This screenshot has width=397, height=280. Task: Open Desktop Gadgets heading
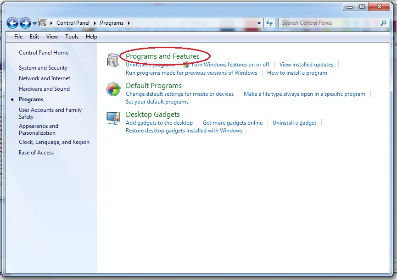point(153,115)
